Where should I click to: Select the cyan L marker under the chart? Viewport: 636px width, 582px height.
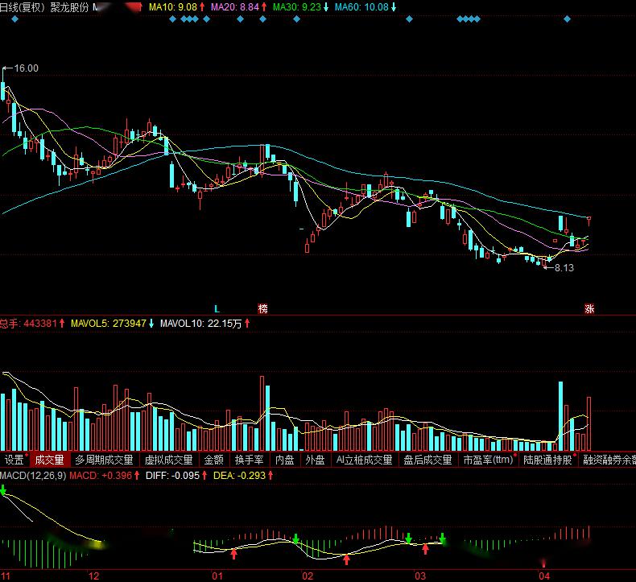tap(217, 309)
